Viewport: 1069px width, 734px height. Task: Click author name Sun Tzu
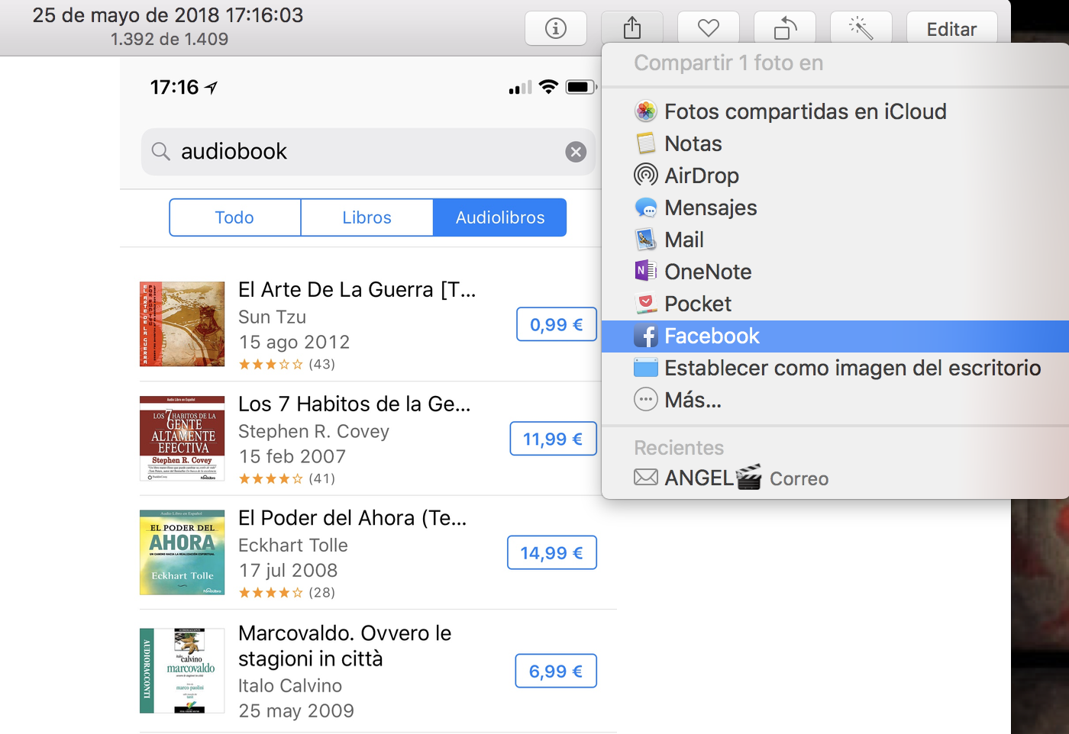(x=273, y=317)
